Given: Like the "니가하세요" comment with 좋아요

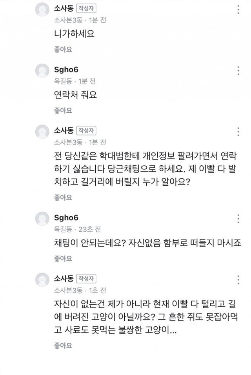Looking at the screenshot, I should click(63, 50).
